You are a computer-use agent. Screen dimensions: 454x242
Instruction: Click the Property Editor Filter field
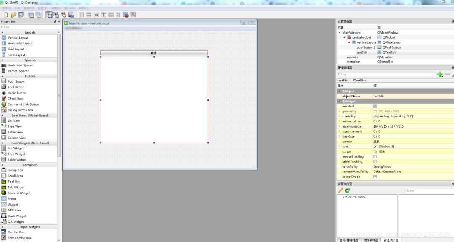click(386, 75)
